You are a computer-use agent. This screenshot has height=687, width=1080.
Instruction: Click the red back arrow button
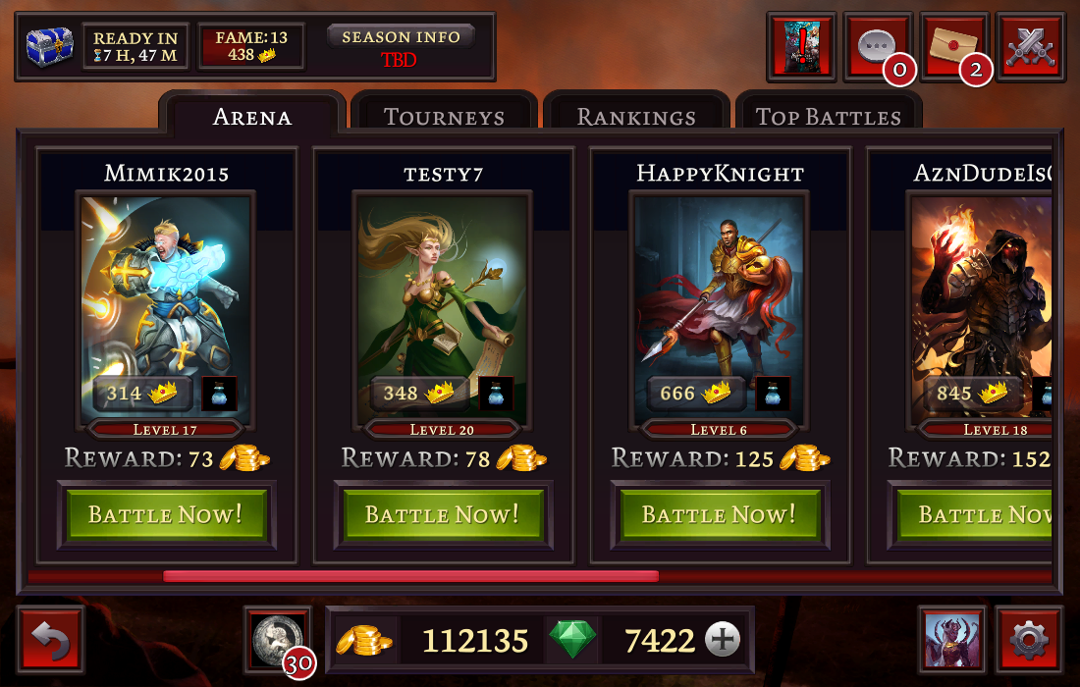tap(52, 640)
